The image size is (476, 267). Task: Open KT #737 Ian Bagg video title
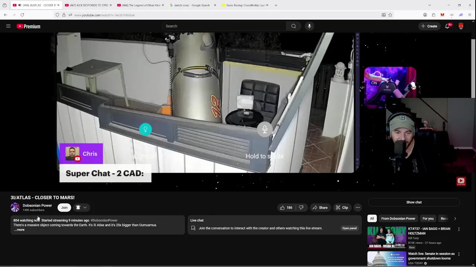[x=429, y=231]
